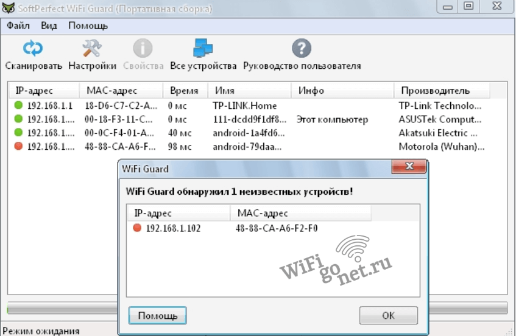Click ASUSTek Comput... manufacturer cell

(x=440, y=119)
